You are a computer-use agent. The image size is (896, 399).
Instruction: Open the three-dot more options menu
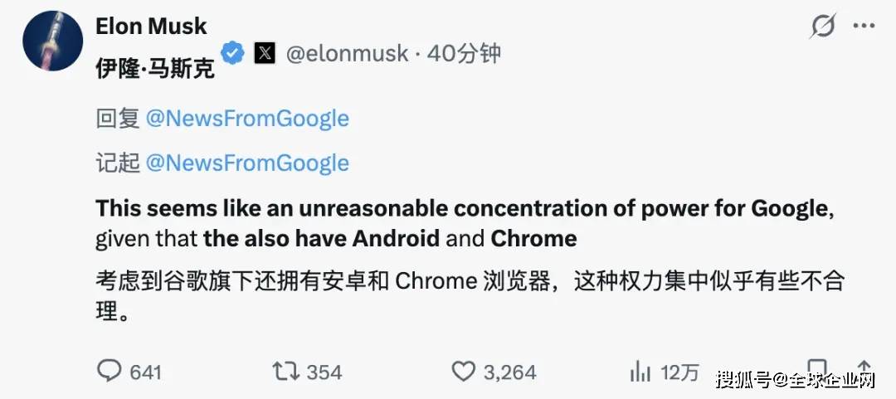coord(864,27)
